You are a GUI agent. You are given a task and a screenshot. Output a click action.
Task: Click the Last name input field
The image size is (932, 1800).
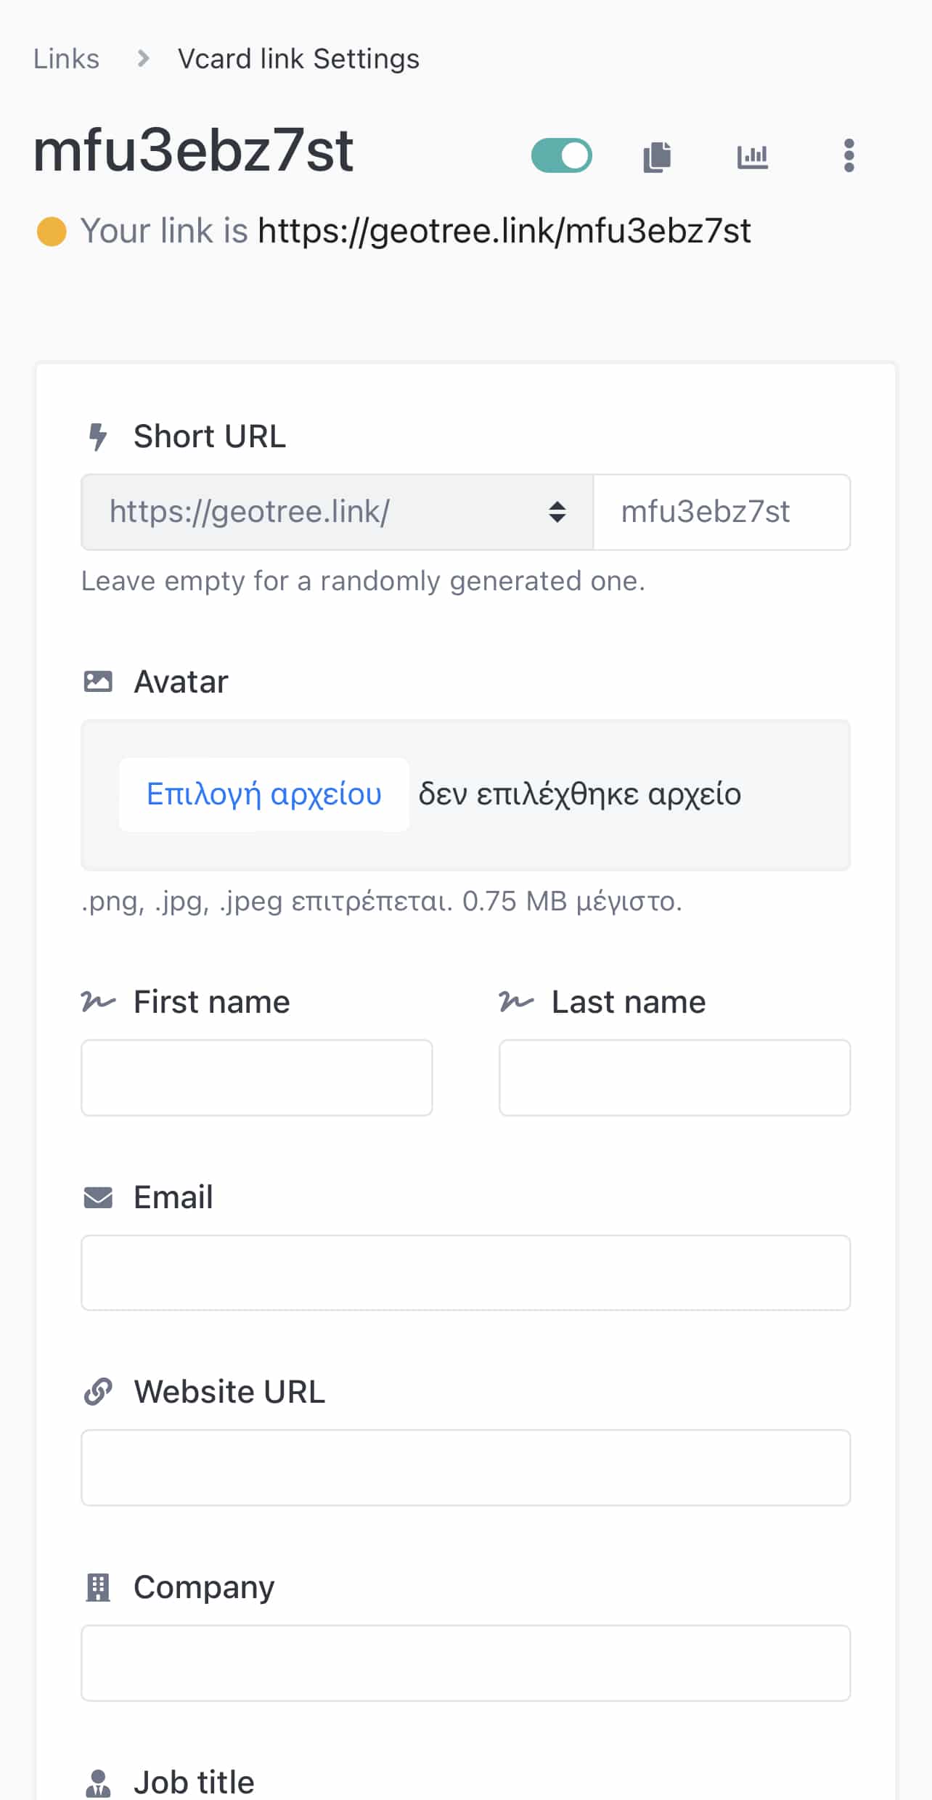(674, 1078)
